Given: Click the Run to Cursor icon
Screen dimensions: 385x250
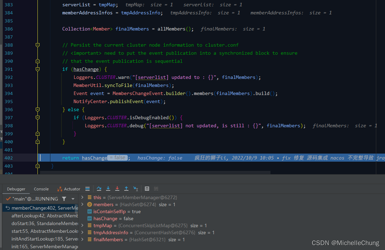Looking at the screenshot, I should click(135, 189).
